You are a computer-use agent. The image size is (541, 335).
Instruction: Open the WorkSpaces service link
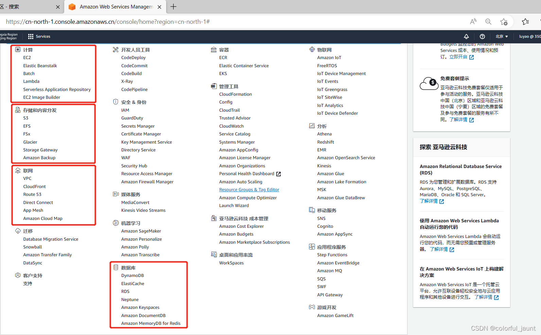pos(231,263)
